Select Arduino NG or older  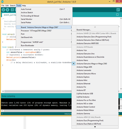(x=95, y=103)
